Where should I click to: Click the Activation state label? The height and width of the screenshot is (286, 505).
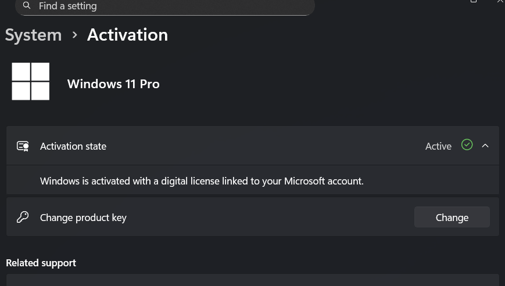click(x=73, y=146)
